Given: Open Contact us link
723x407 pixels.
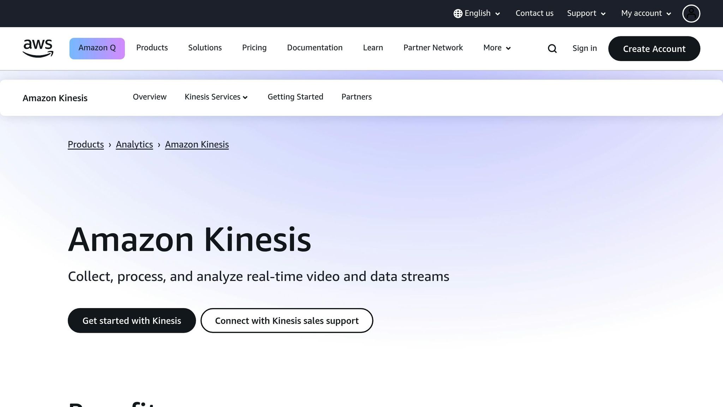Looking at the screenshot, I should tap(534, 13).
